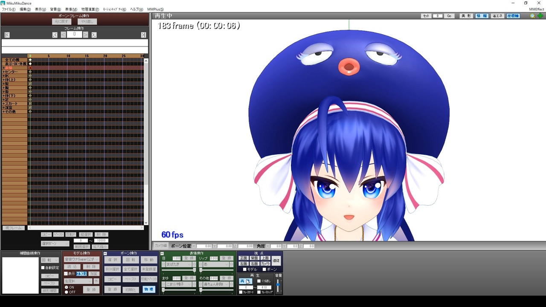This screenshot has height=307, width=546.
Task: Open the 回転 interpolation dropdown
Action: tap(50, 260)
